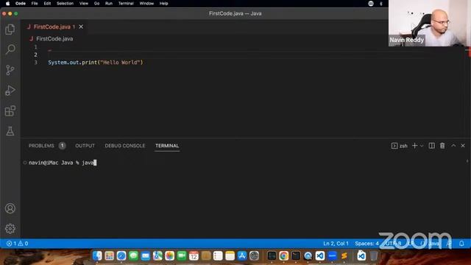Open Messages from the Dock
Viewport: 471px width, 265px height.
(x=133, y=256)
